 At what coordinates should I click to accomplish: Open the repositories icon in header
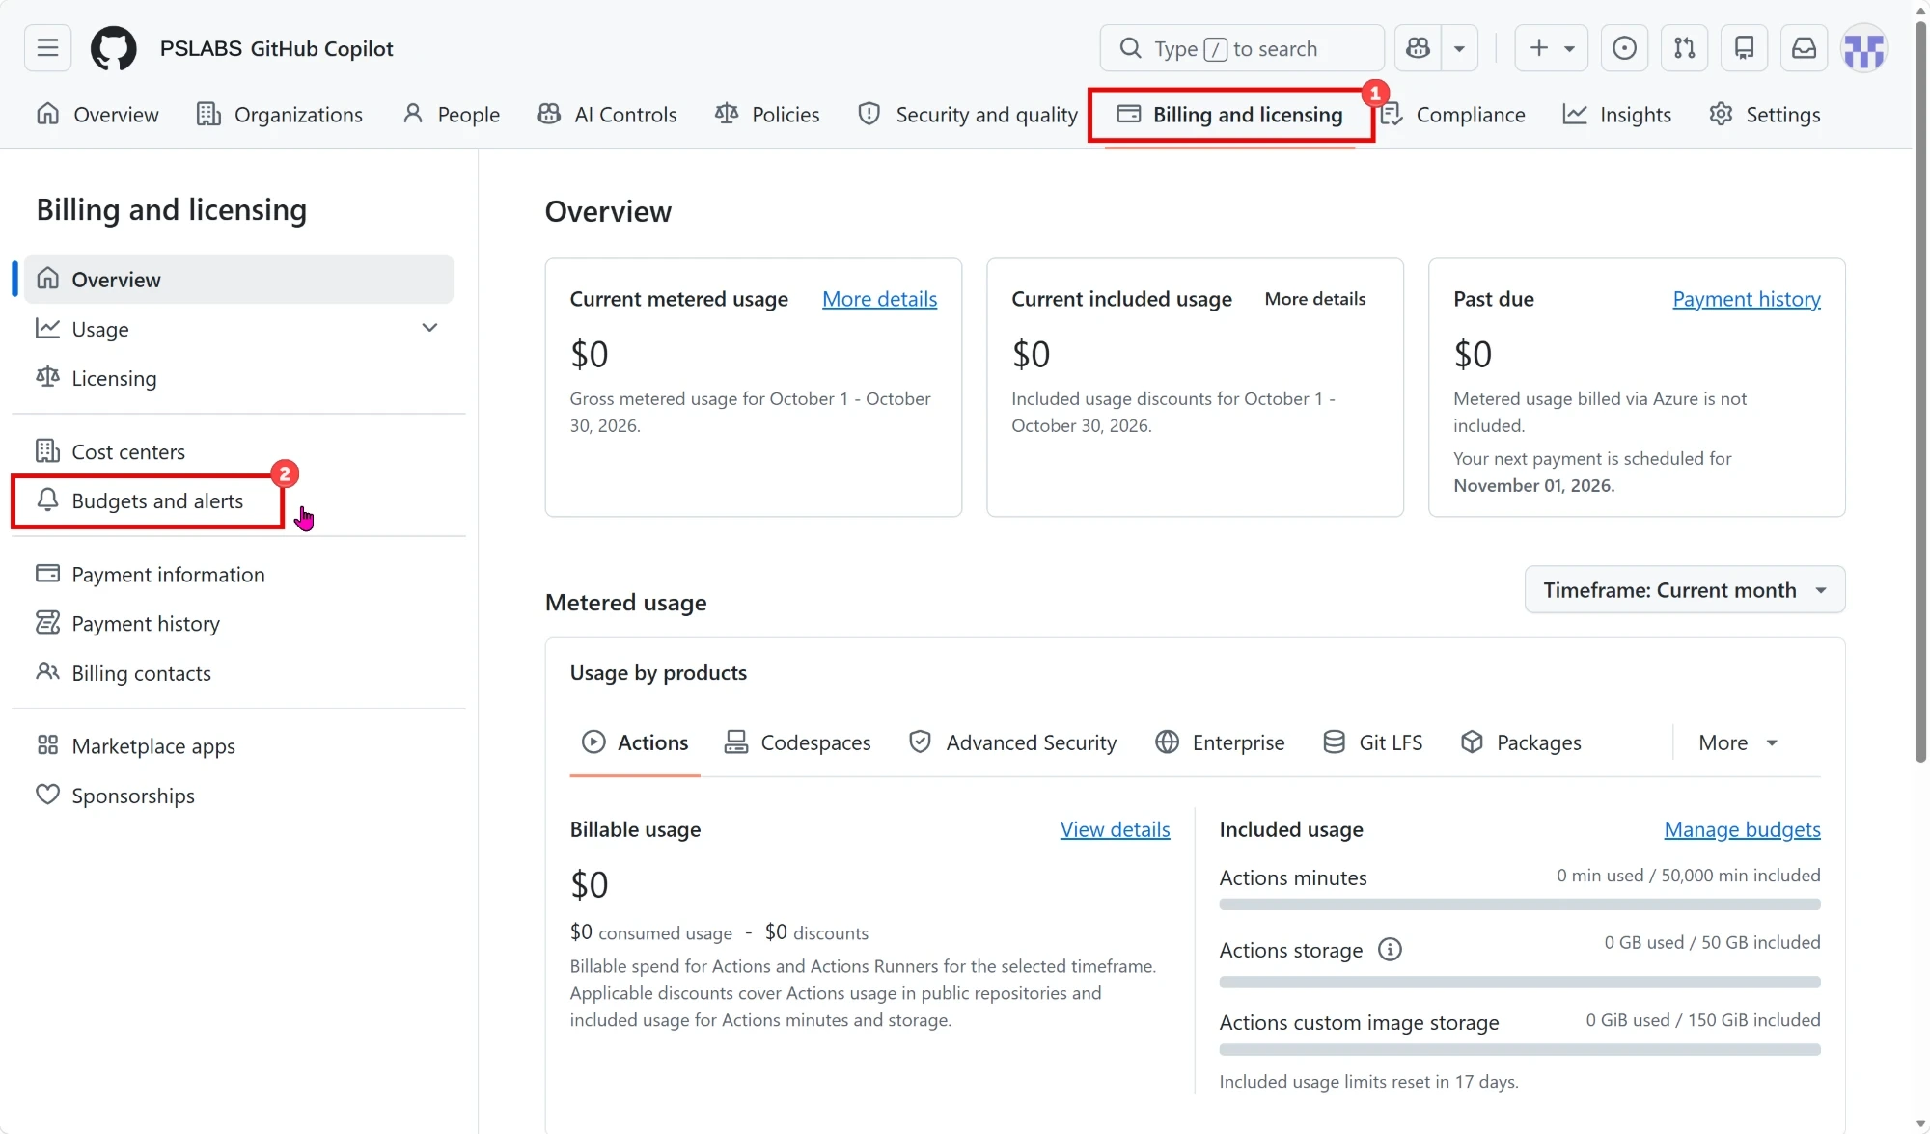(x=1744, y=48)
